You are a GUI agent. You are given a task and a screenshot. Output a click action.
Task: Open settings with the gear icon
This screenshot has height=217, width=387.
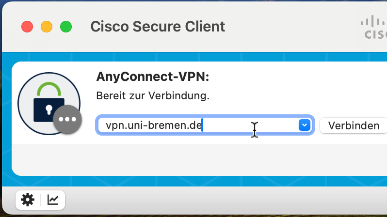point(28,200)
